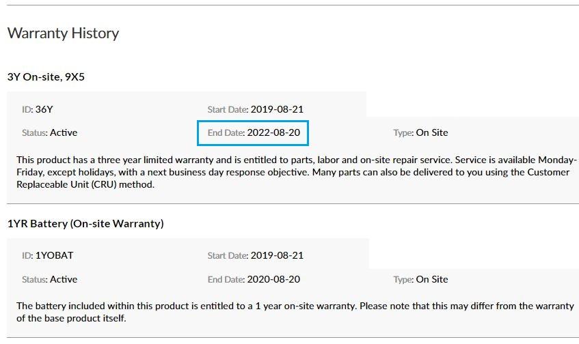
Task: Click Type: On Site in battery warranty
Action: 420,279
